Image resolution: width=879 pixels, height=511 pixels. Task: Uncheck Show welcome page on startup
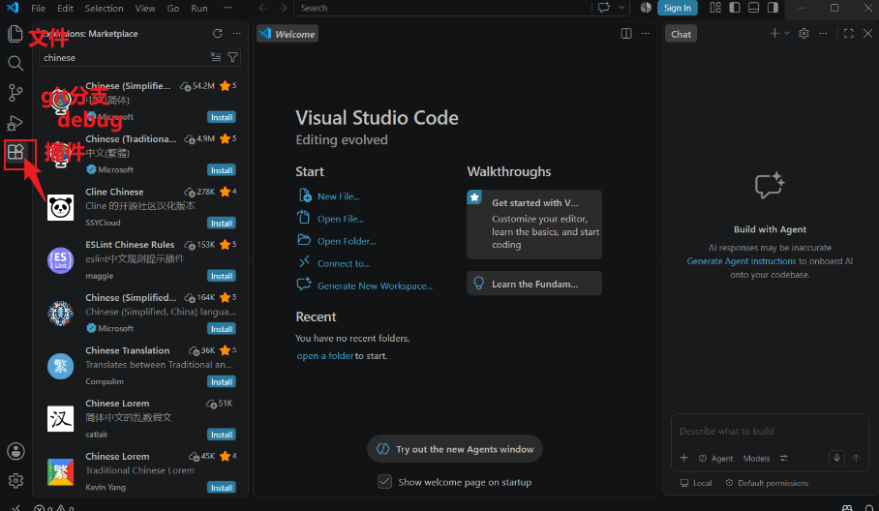(384, 481)
